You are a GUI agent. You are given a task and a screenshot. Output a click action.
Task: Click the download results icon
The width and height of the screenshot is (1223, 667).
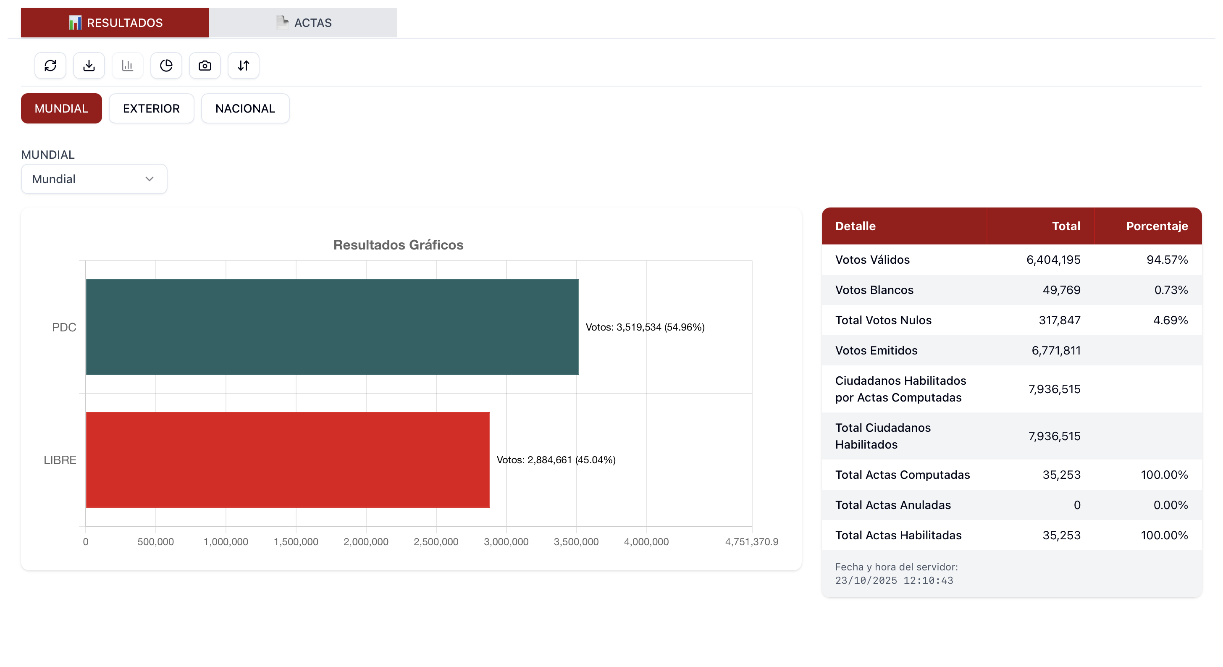click(x=89, y=66)
